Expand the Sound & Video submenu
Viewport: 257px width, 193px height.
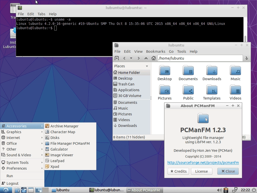(x=22, y=155)
